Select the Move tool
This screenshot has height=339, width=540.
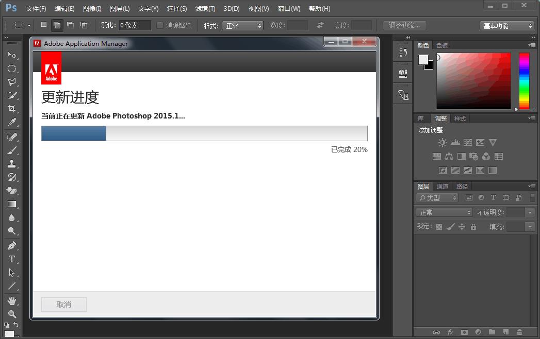[12, 55]
